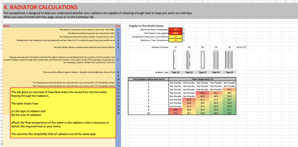Select the 39.0 flow temperature cell
Screen dimensions: 298x147
(x=203, y=103)
